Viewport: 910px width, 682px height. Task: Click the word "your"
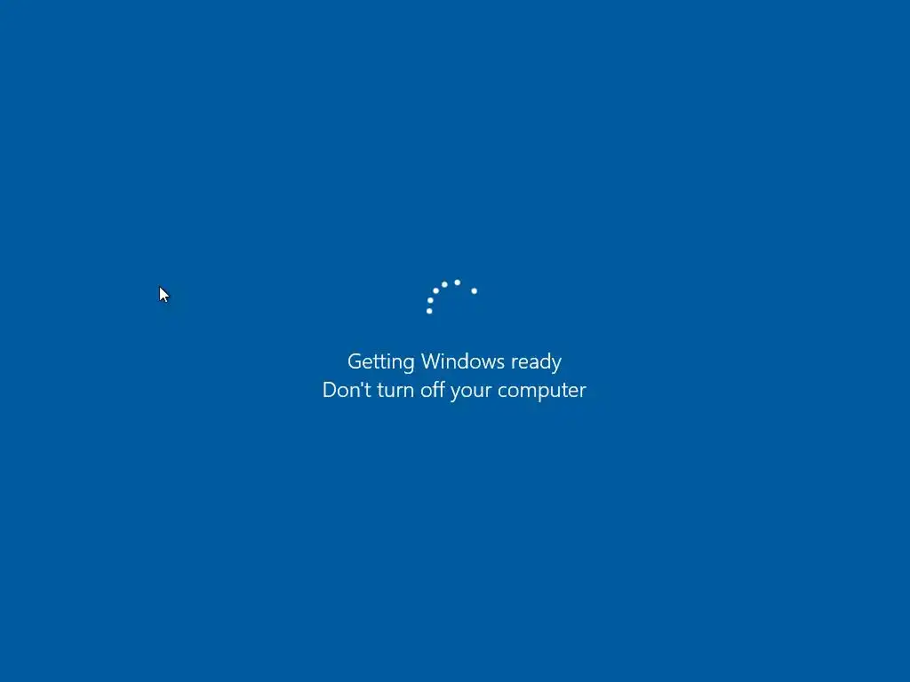[x=471, y=392]
